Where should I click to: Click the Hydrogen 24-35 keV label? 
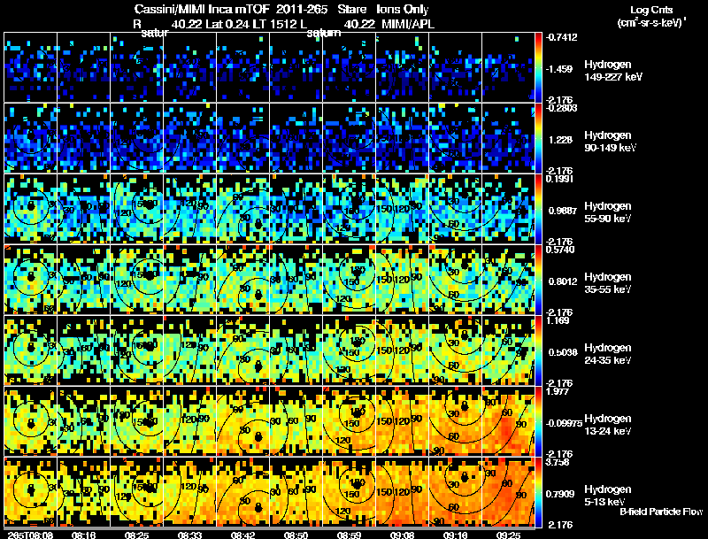(x=607, y=354)
